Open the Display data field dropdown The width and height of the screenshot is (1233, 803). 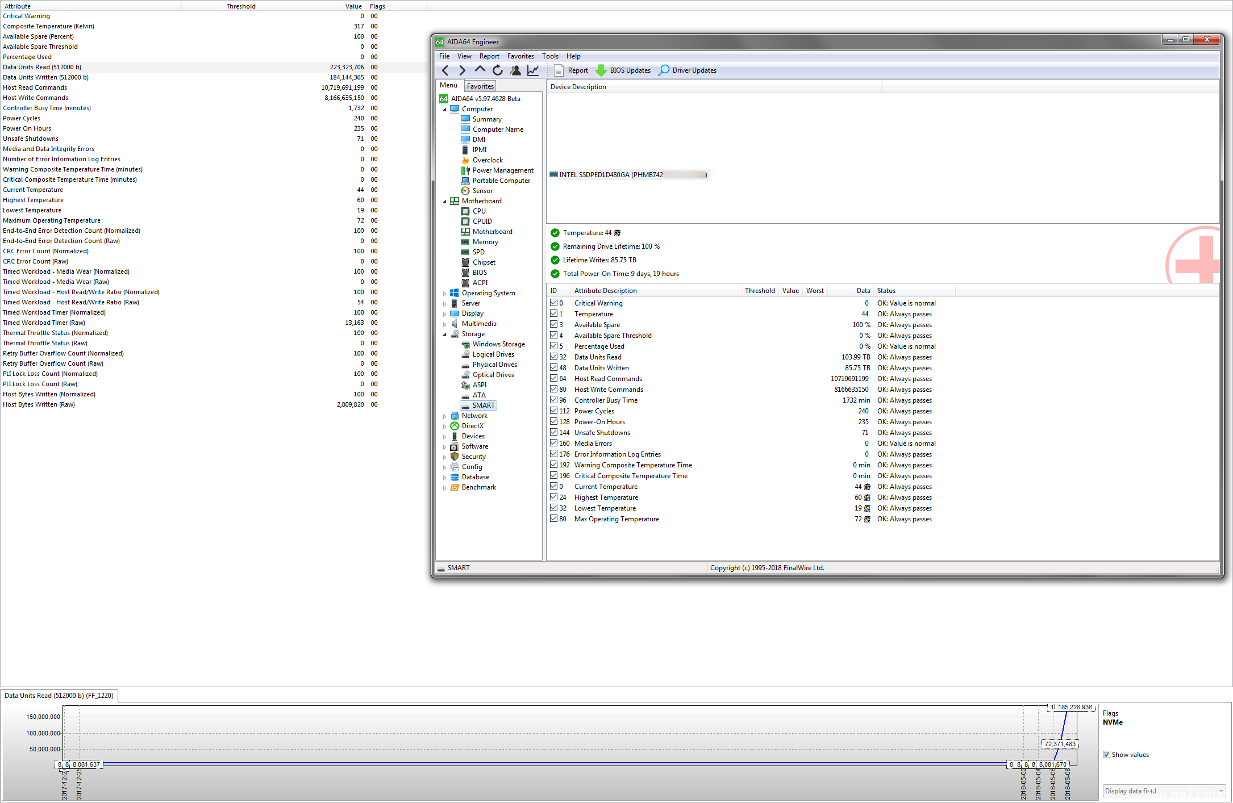(x=1164, y=791)
